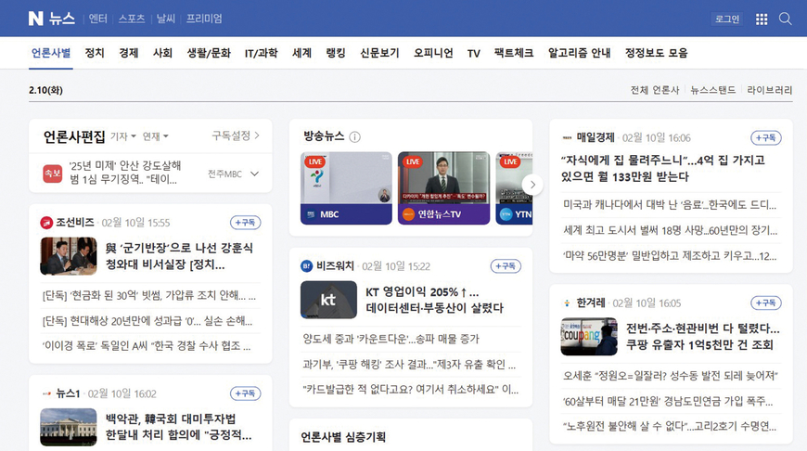The width and height of the screenshot is (807, 451).
Task: Open the 연재 dropdown filter
Action: [155, 137]
